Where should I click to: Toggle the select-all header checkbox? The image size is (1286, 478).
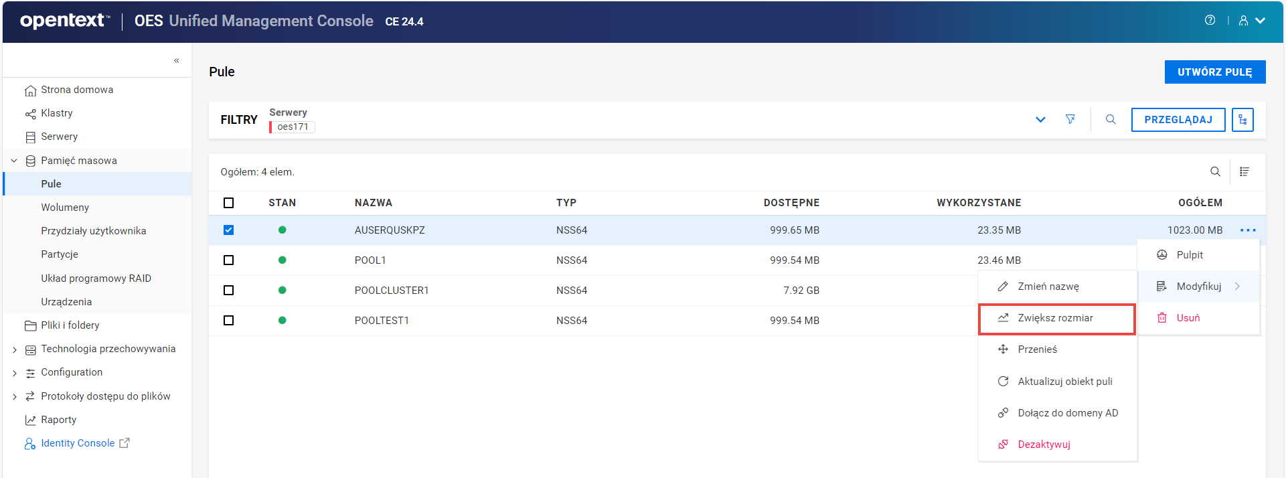pos(229,203)
